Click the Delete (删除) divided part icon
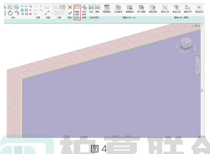The image size is (210, 154). click(x=97, y=8)
